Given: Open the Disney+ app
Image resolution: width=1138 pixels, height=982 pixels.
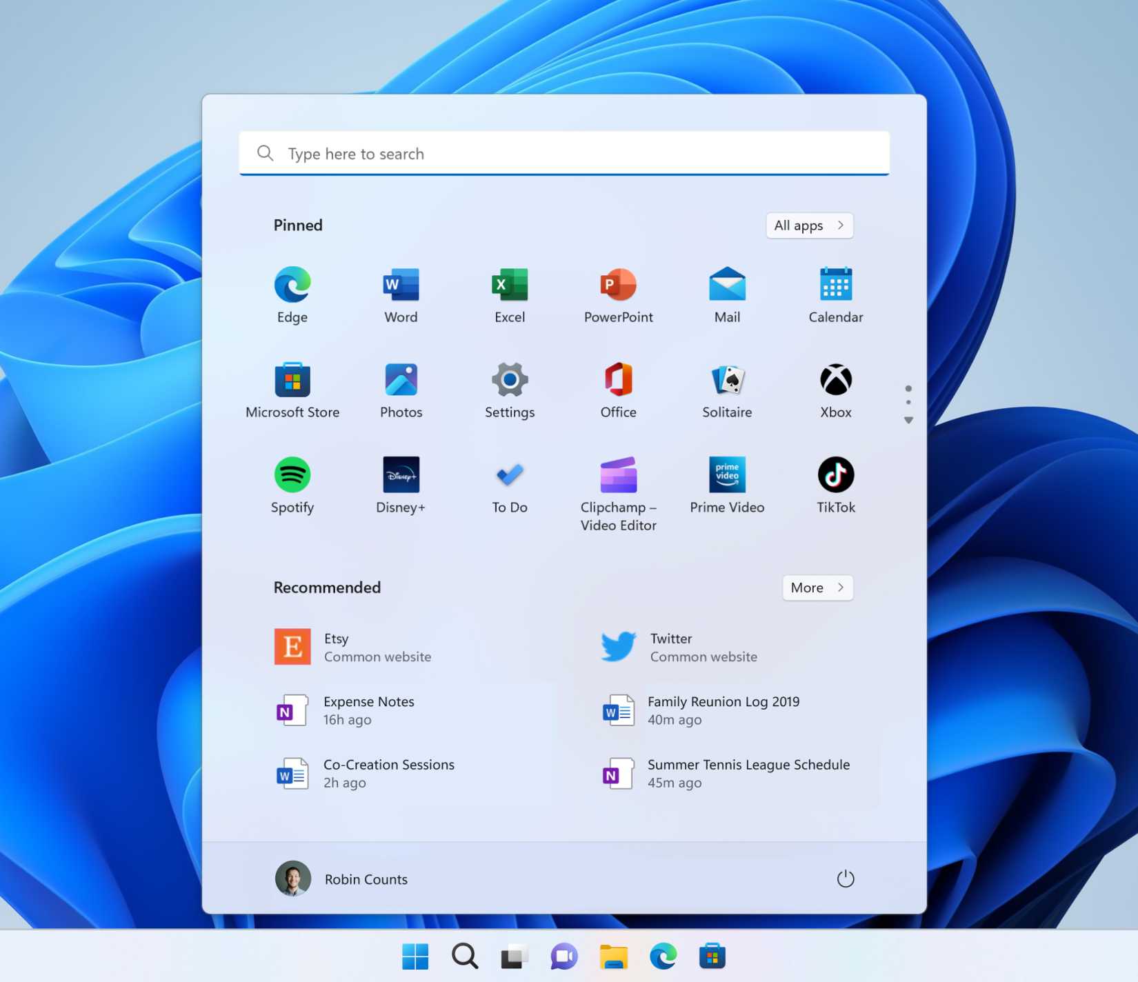Looking at the screenshot, I should tap(400, 483).
